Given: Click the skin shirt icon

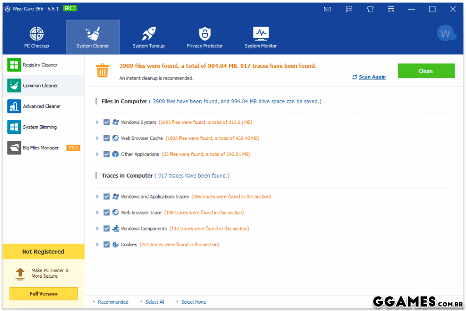Looking at the screenshot, I should (370, 9).
